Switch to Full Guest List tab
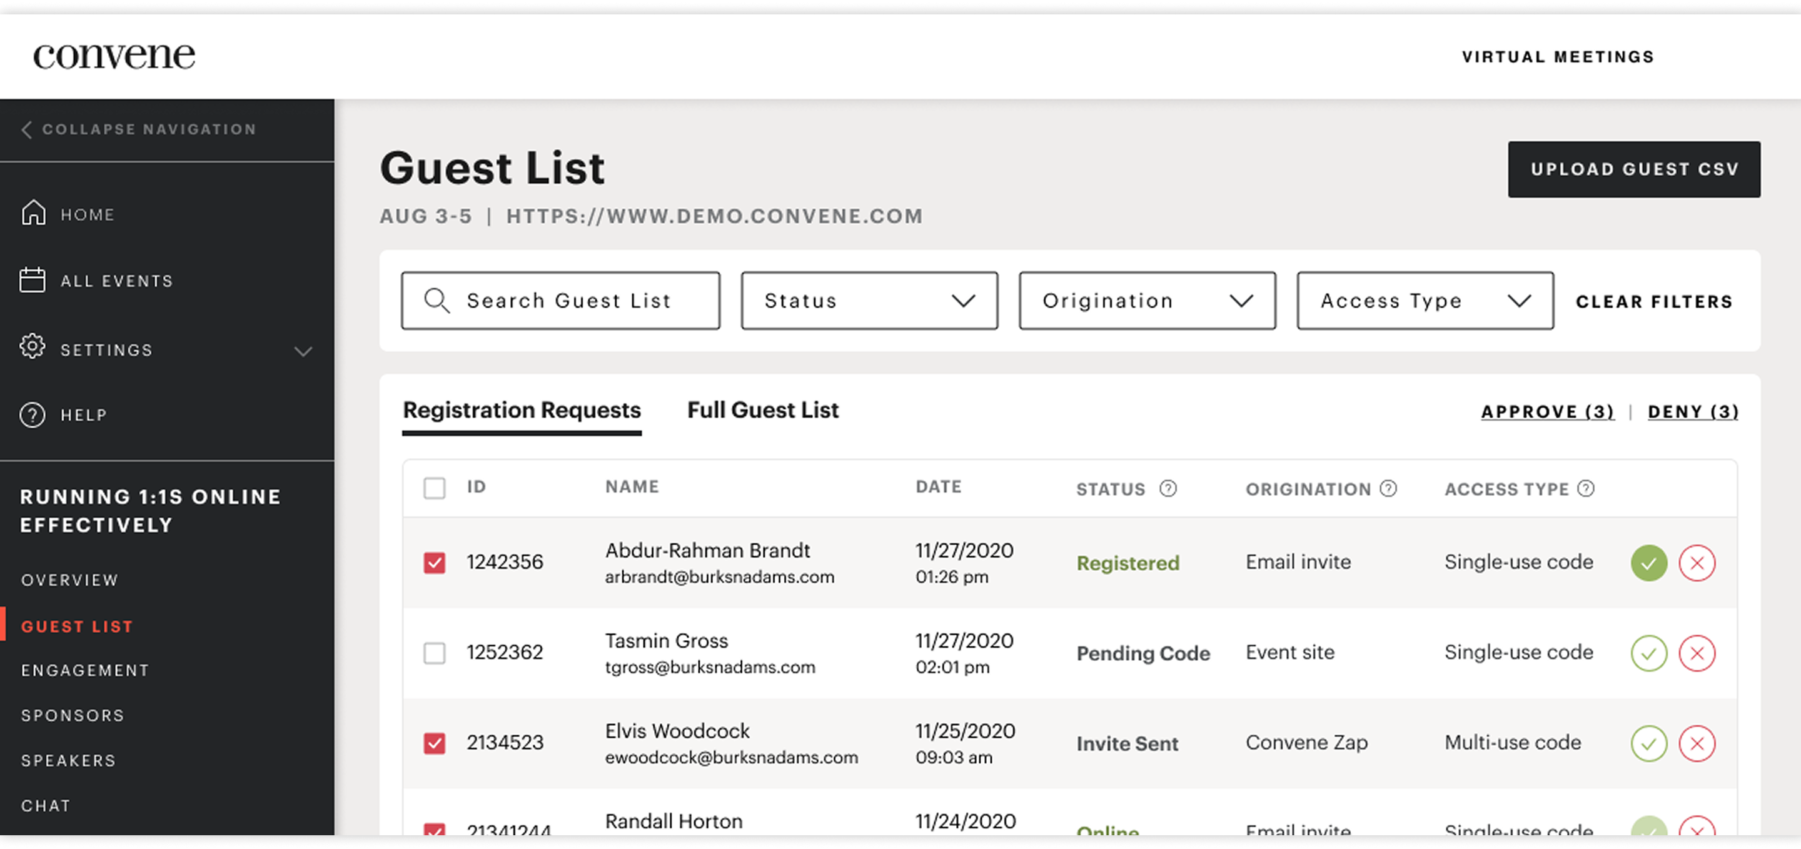Screen dimensions: 1801x849 click(x=762, y=410)
